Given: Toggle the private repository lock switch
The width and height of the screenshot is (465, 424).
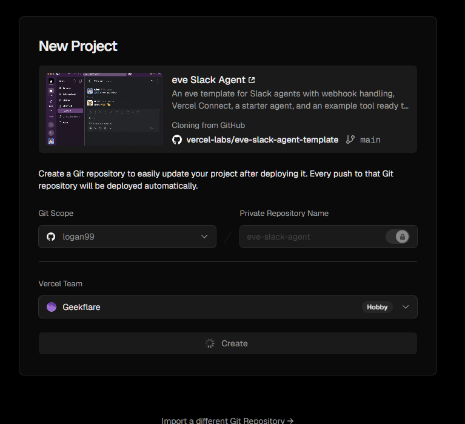Looking at the screenshot, I should point(398,237).
